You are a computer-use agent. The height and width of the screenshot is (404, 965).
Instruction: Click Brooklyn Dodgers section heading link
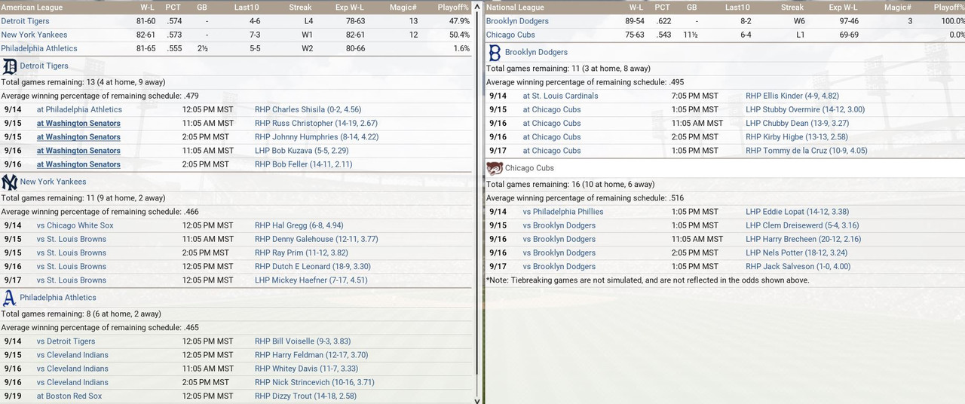(536, 53)
